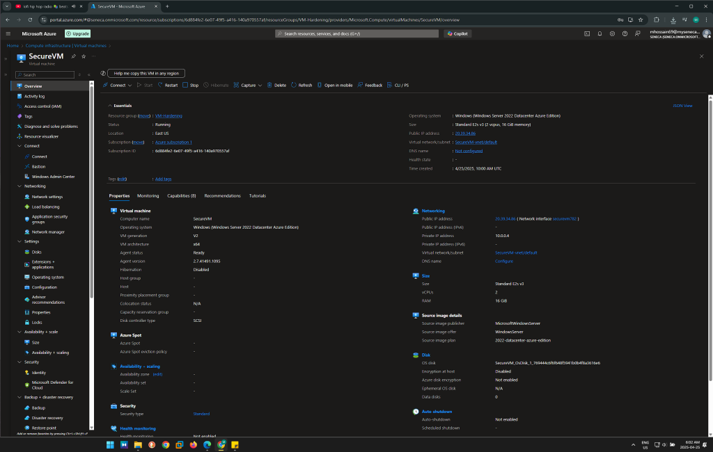Click the Feedback toolbar button

370,85
